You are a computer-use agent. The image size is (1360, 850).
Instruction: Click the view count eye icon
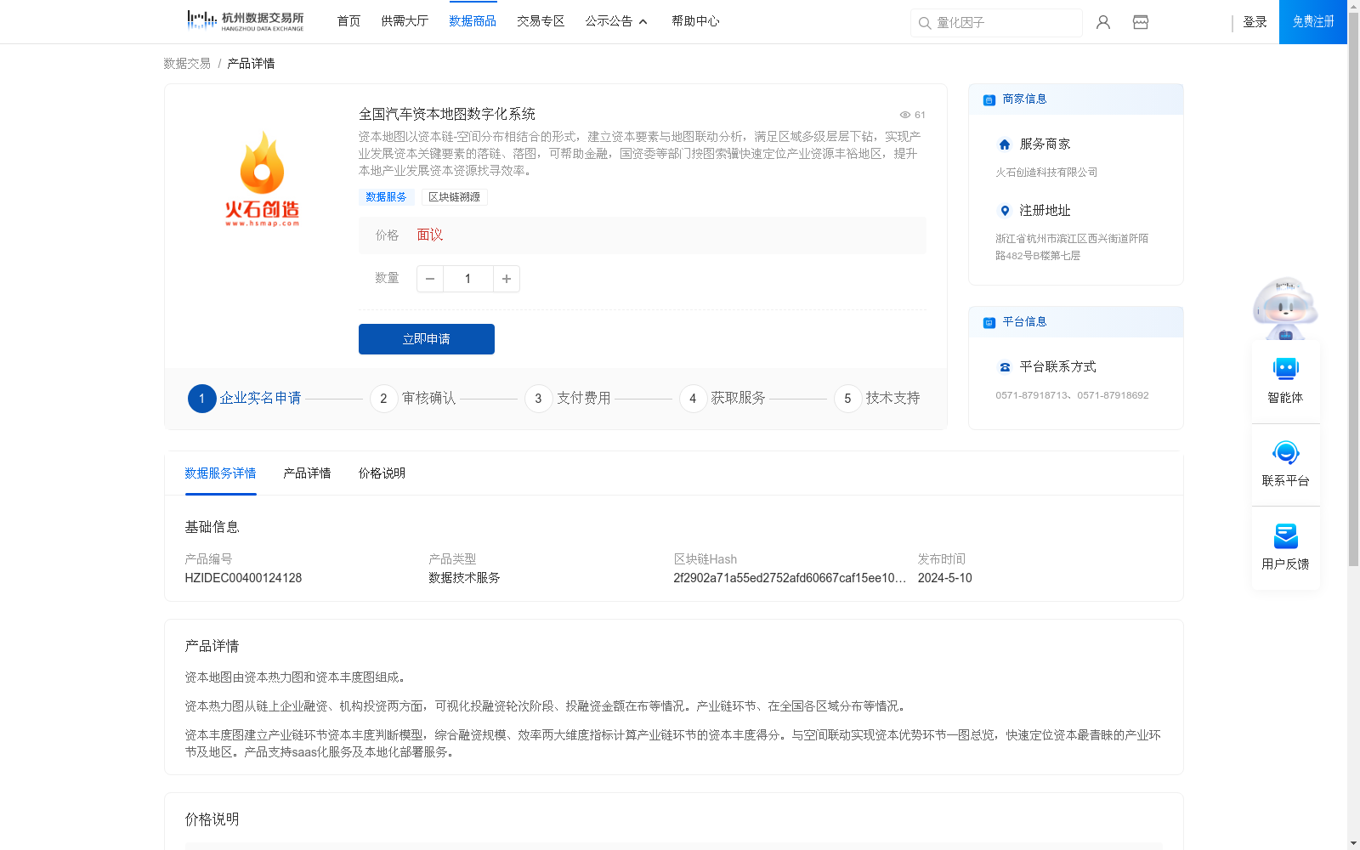[905, 115]
